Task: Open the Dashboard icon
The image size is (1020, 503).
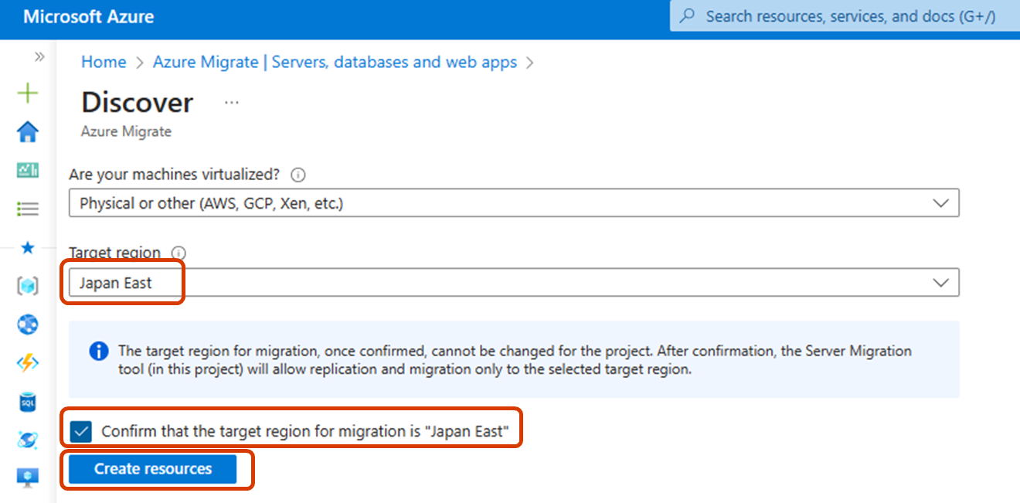Action: 28,170
